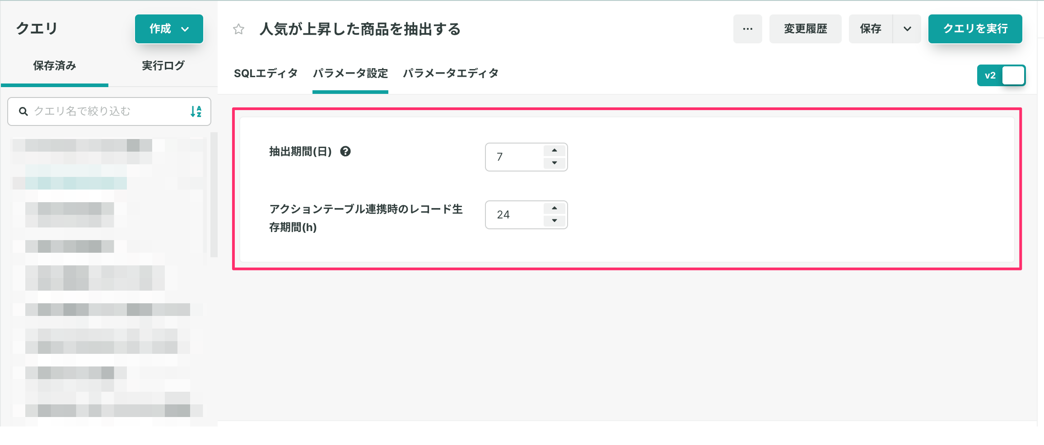Decrease 抽出期間(日) value with down arrow
Screen dimensions: 1044x445
555,163
